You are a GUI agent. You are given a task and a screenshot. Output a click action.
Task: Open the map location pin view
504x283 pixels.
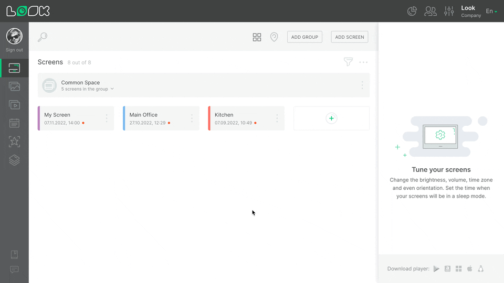click(x=274, y=37)
